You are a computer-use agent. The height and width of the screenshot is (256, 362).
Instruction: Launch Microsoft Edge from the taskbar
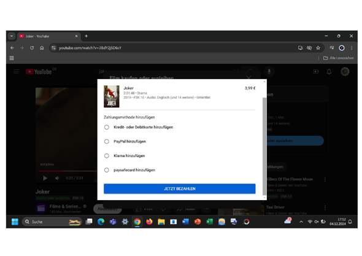[x=101, y=222]
